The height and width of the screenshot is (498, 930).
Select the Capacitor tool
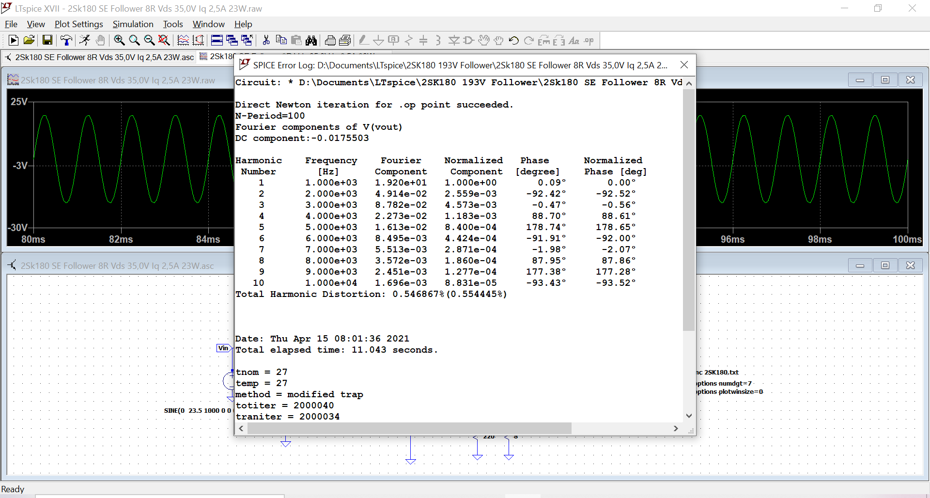pos(423,41)
